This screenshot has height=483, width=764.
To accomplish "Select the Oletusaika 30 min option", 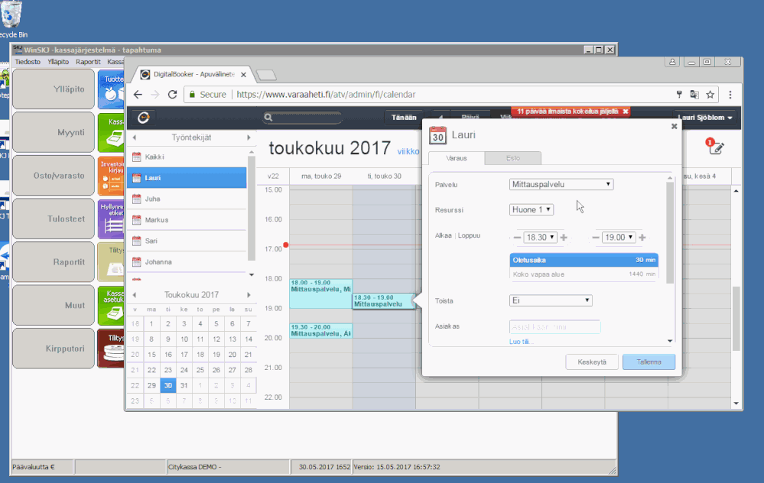I will point(584,260).
